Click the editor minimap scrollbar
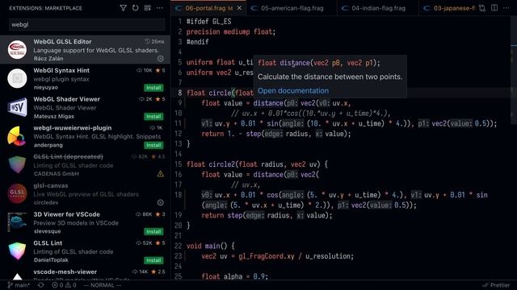 tap(514, 71)
